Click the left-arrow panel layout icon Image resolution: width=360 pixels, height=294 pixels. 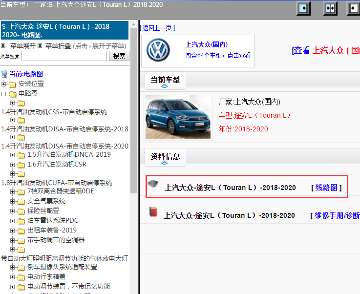(353, 8)
